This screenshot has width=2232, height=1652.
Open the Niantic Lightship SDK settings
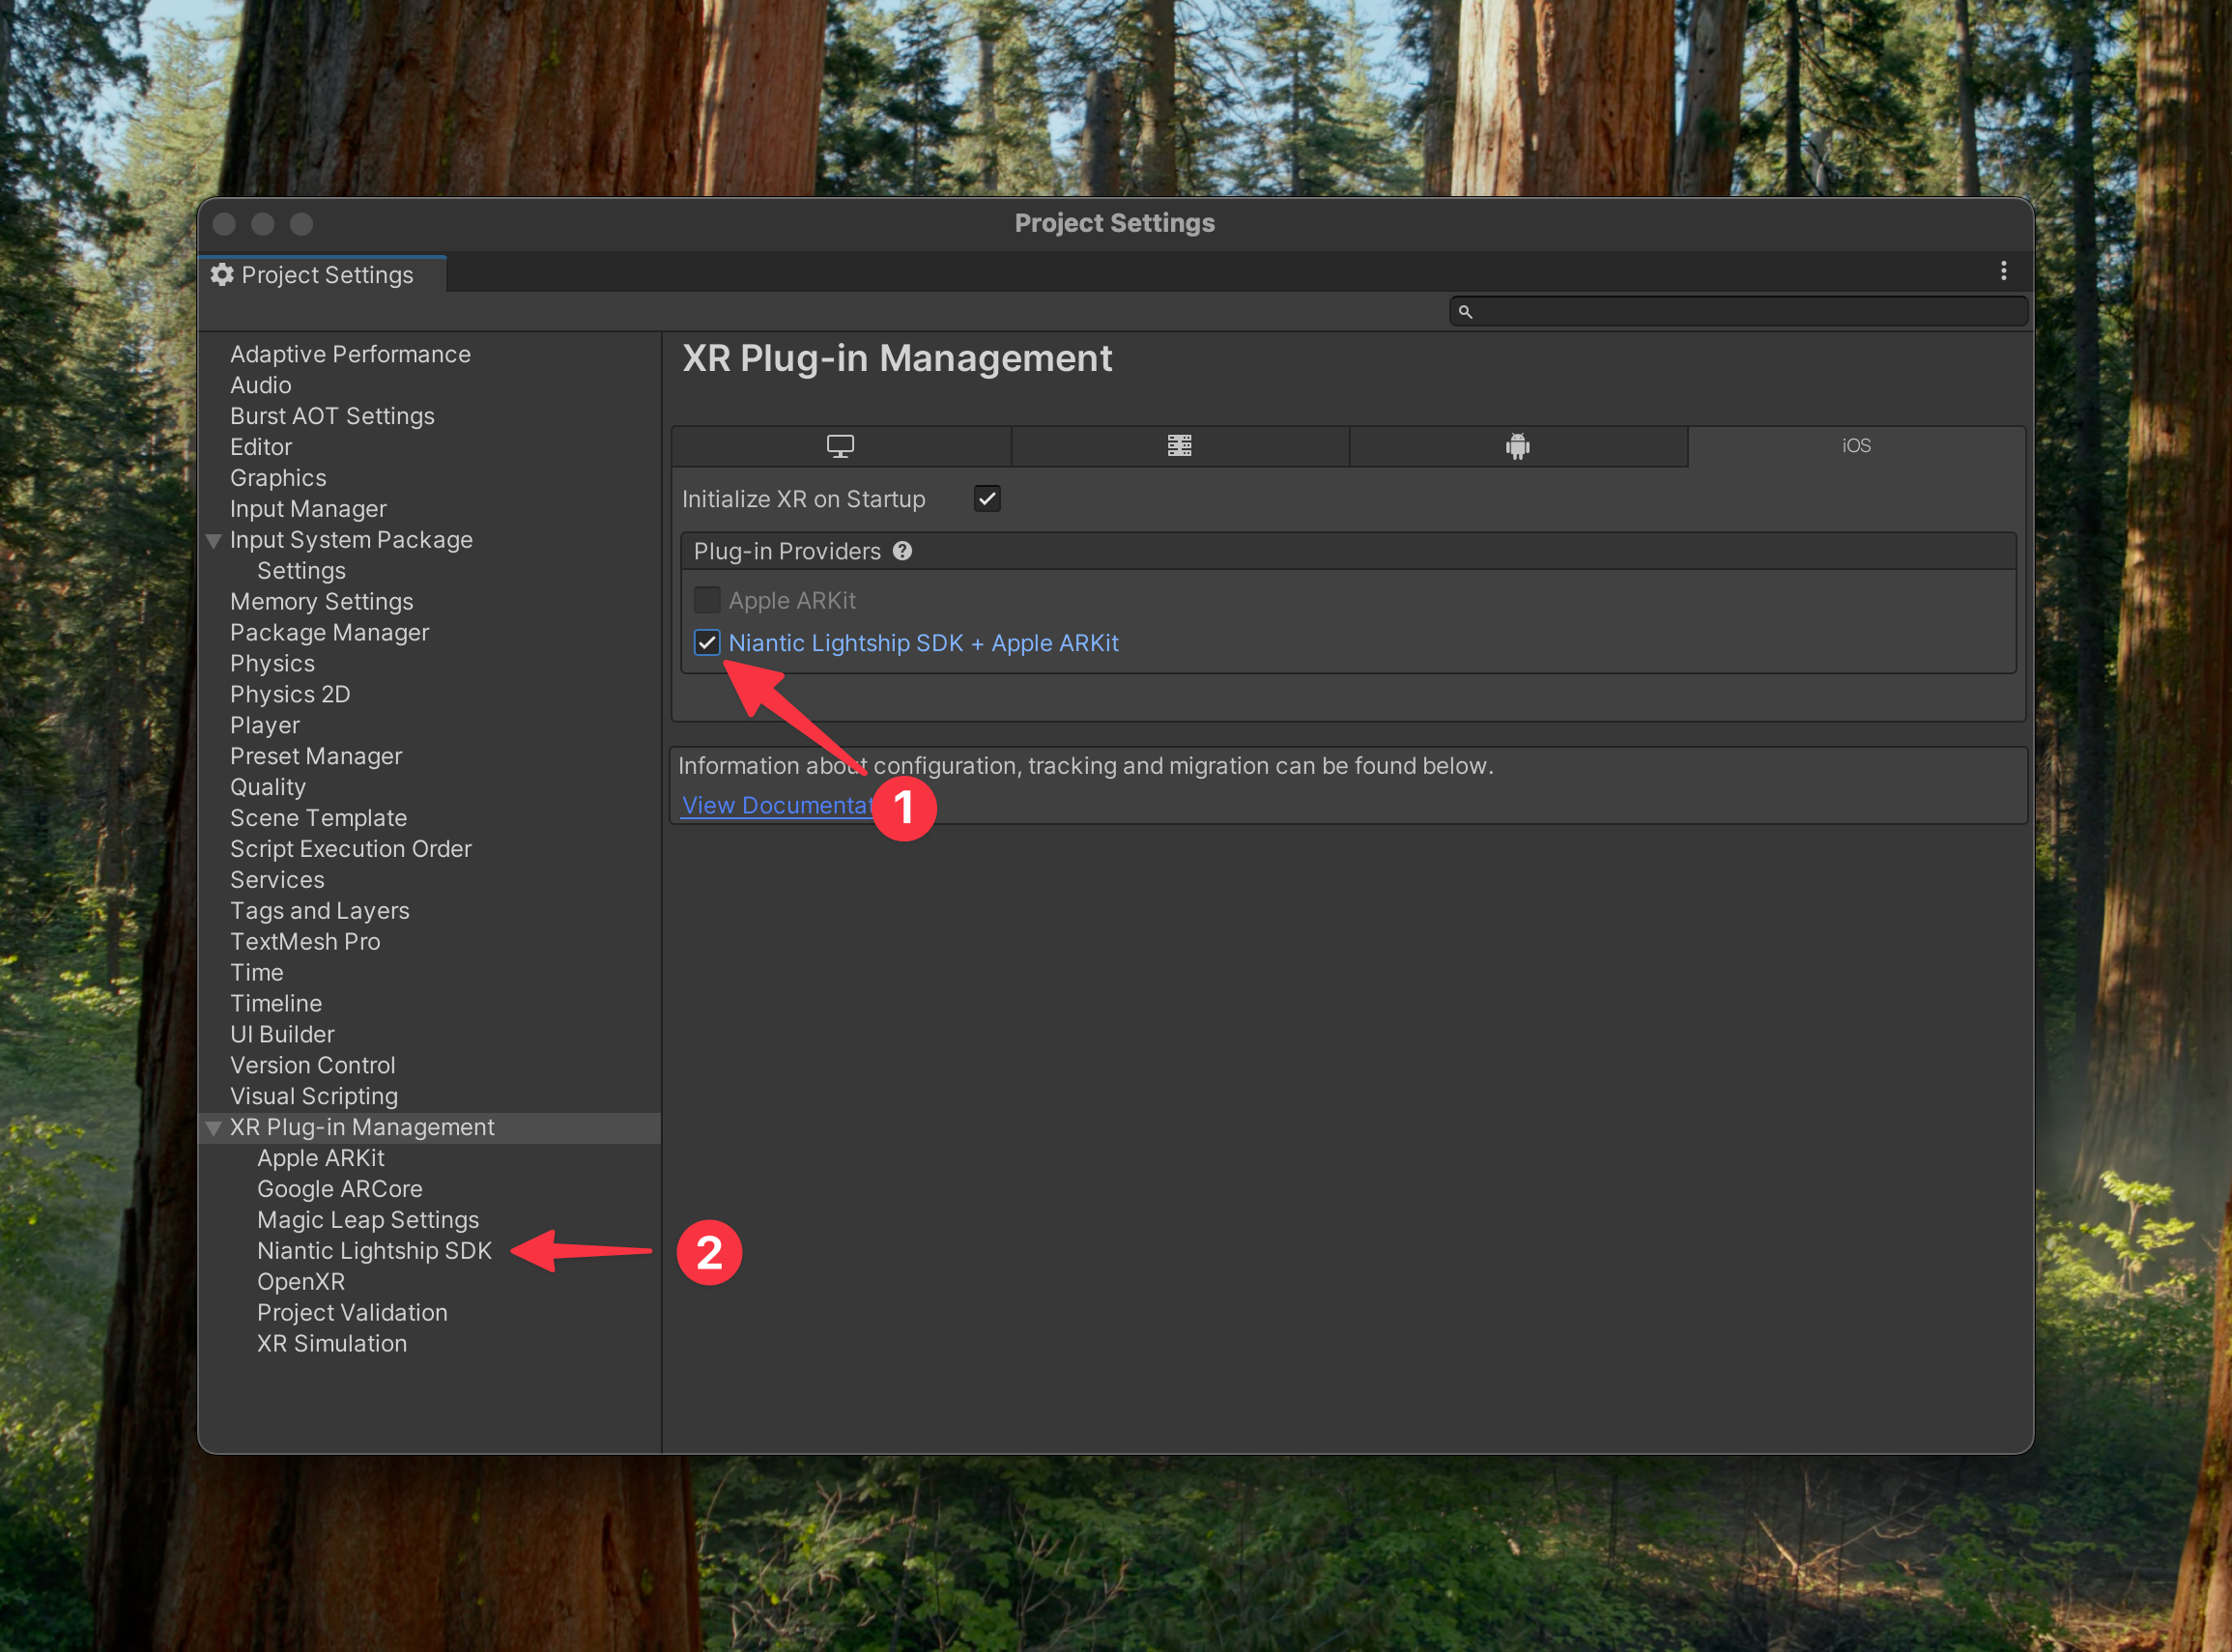coord(374,1251)
